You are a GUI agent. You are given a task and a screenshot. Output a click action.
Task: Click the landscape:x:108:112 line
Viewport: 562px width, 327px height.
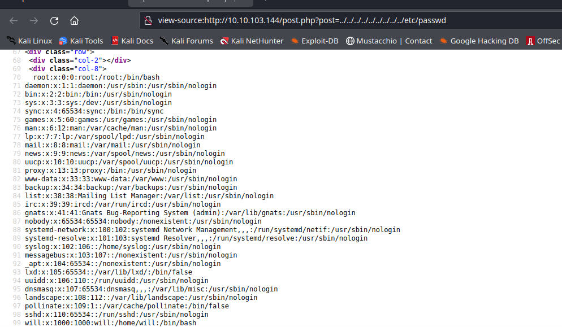click(x=141, y=298)
